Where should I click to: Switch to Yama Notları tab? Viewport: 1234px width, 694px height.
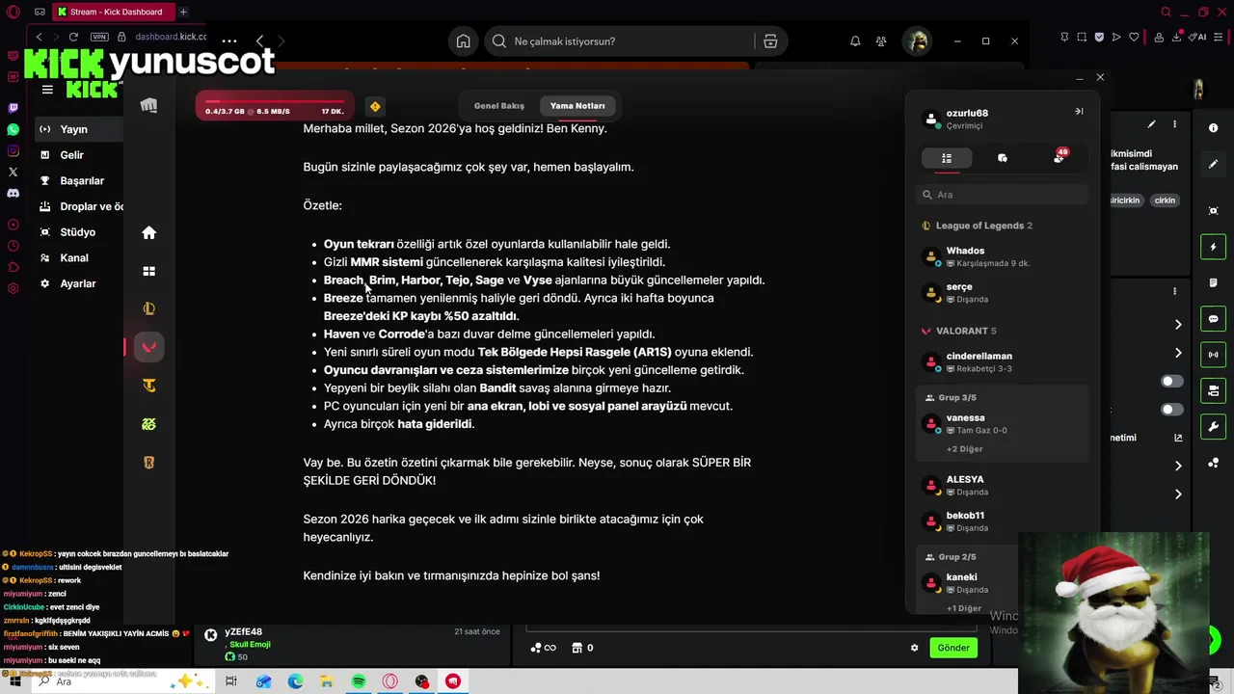[577, 106]
